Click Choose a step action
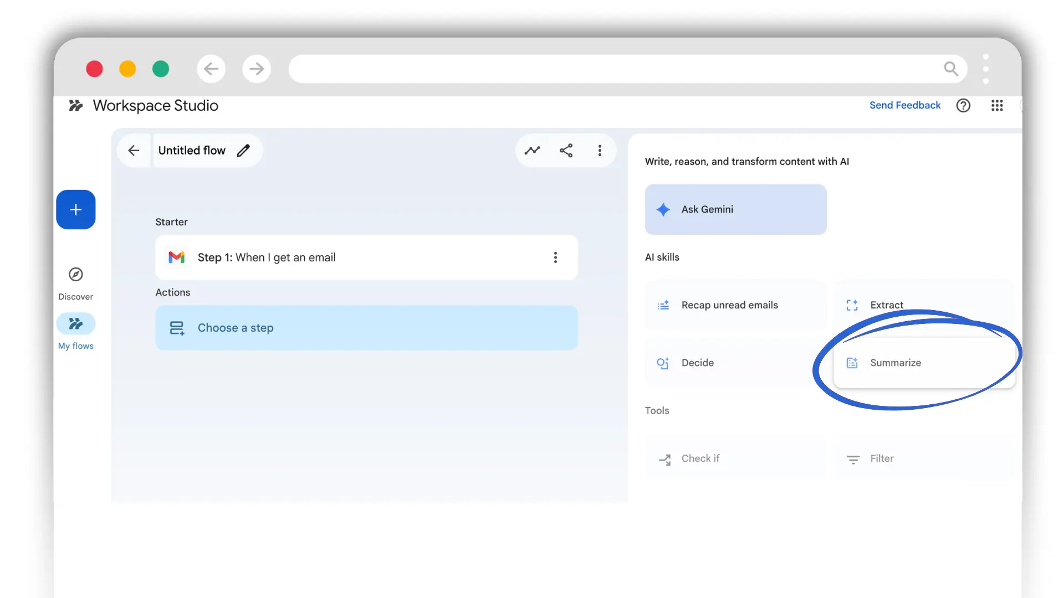The width and height of the screenshot is (1064, 598). click(x=366, y=328)
